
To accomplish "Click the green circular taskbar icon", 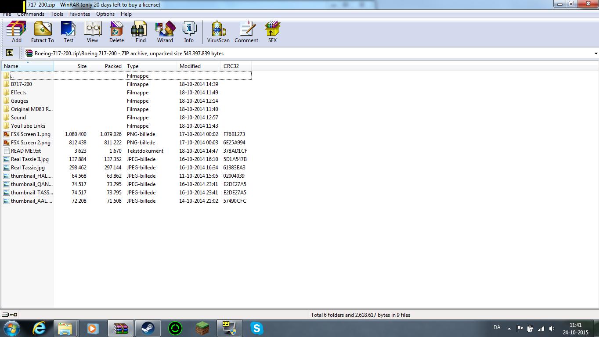I will (x=175, y=328).
